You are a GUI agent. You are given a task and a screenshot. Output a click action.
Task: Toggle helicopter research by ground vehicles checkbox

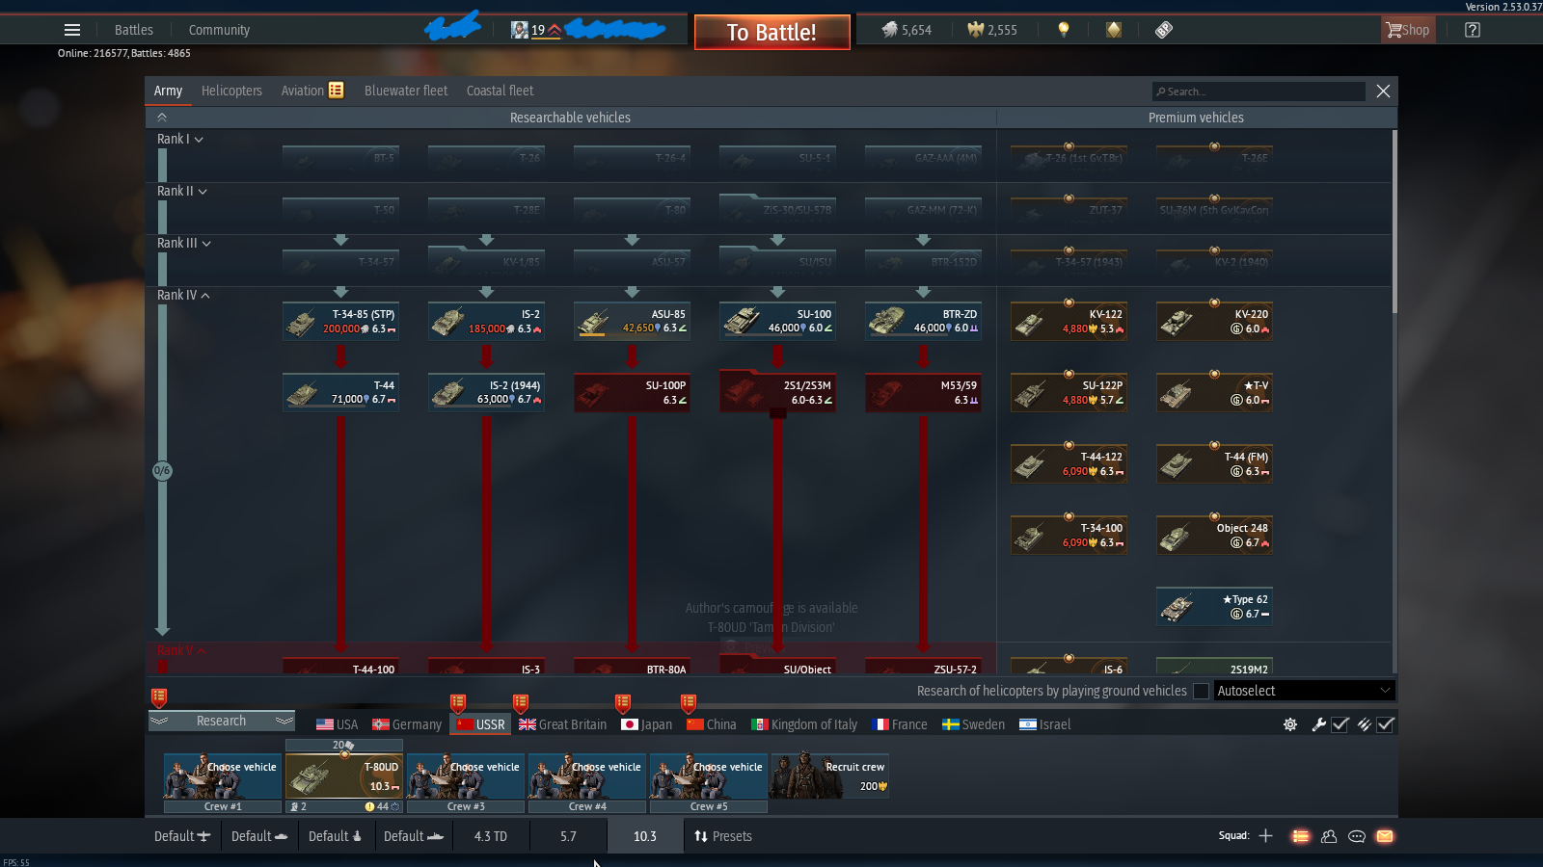click(x=1201, y=691)
